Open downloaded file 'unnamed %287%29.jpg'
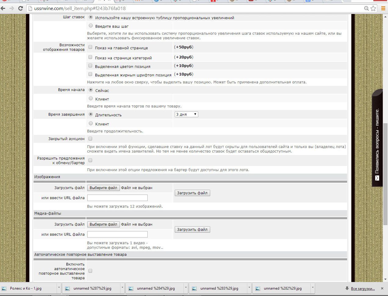The height and width of the screenshot is (296, 388). point(92,288)
